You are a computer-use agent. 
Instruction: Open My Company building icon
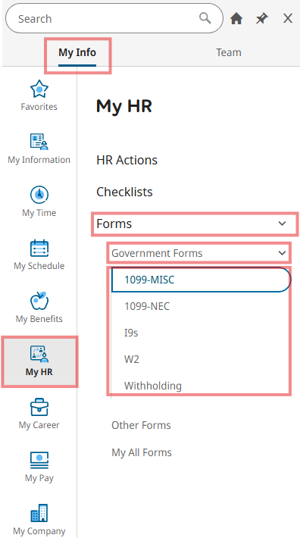[39, 513]
